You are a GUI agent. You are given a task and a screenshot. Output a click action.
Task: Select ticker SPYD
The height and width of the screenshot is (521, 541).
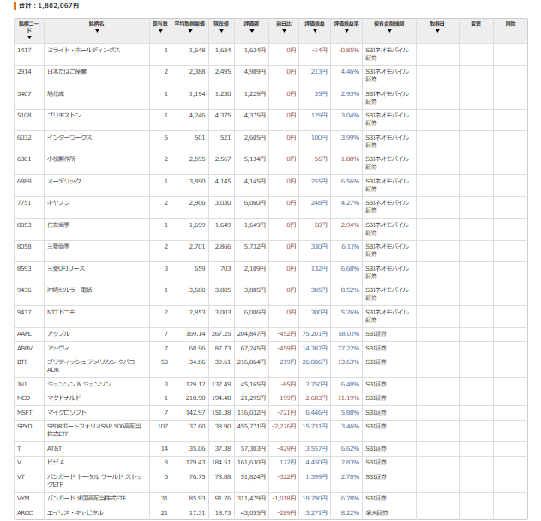pos(25,427)
